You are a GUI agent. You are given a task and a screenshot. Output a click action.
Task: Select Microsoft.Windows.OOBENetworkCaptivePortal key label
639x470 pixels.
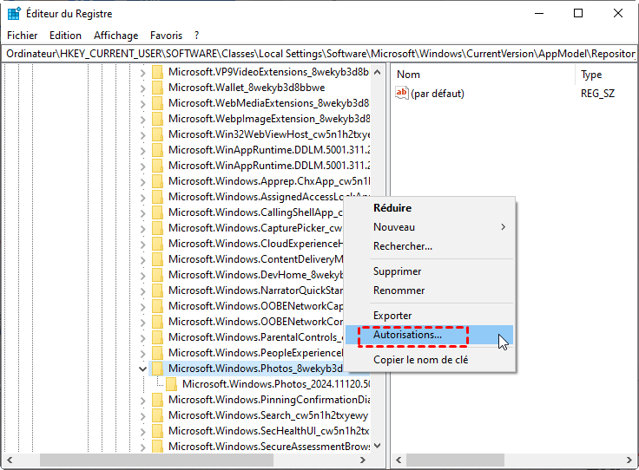tap(255, 306)
